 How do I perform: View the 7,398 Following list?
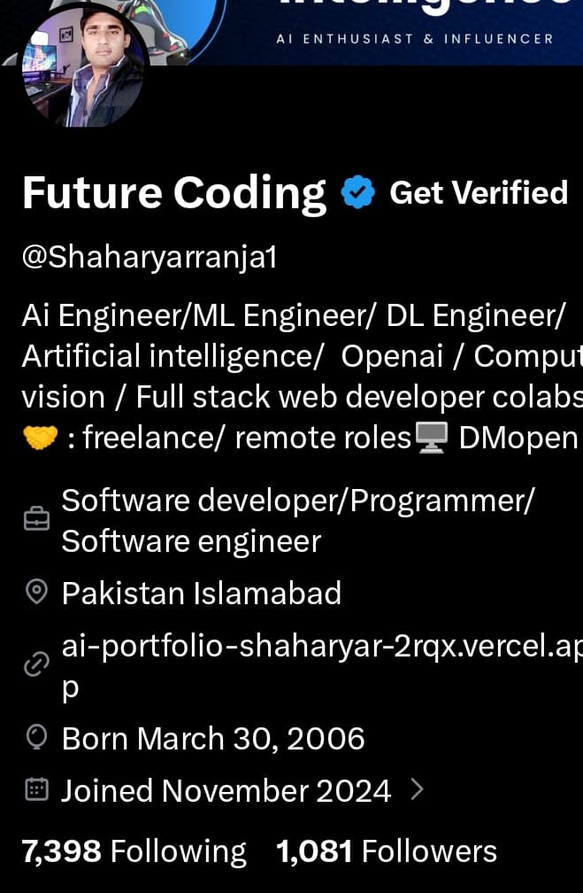134,851
